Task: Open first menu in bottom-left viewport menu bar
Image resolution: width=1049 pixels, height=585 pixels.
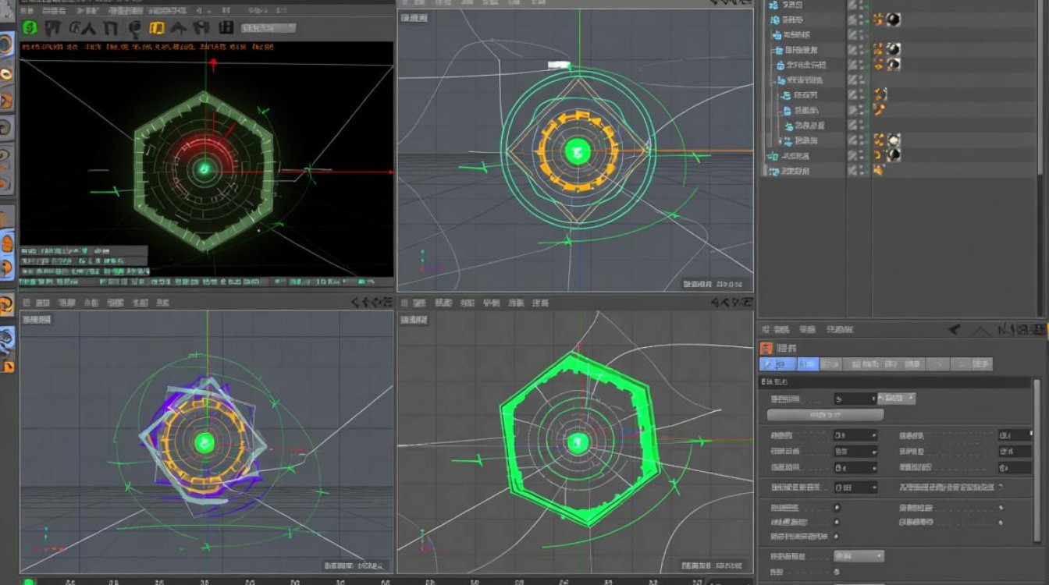Action: [x=27, y=303]
